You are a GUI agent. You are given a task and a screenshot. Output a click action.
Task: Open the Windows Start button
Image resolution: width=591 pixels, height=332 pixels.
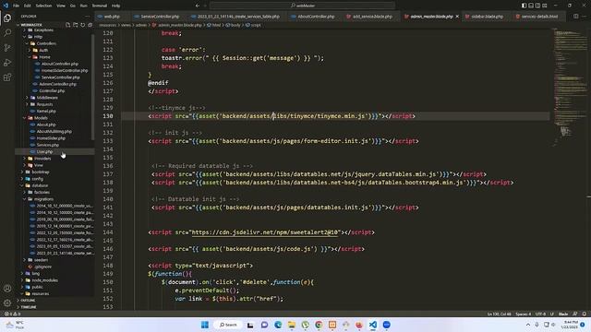(x=205, y=325)
